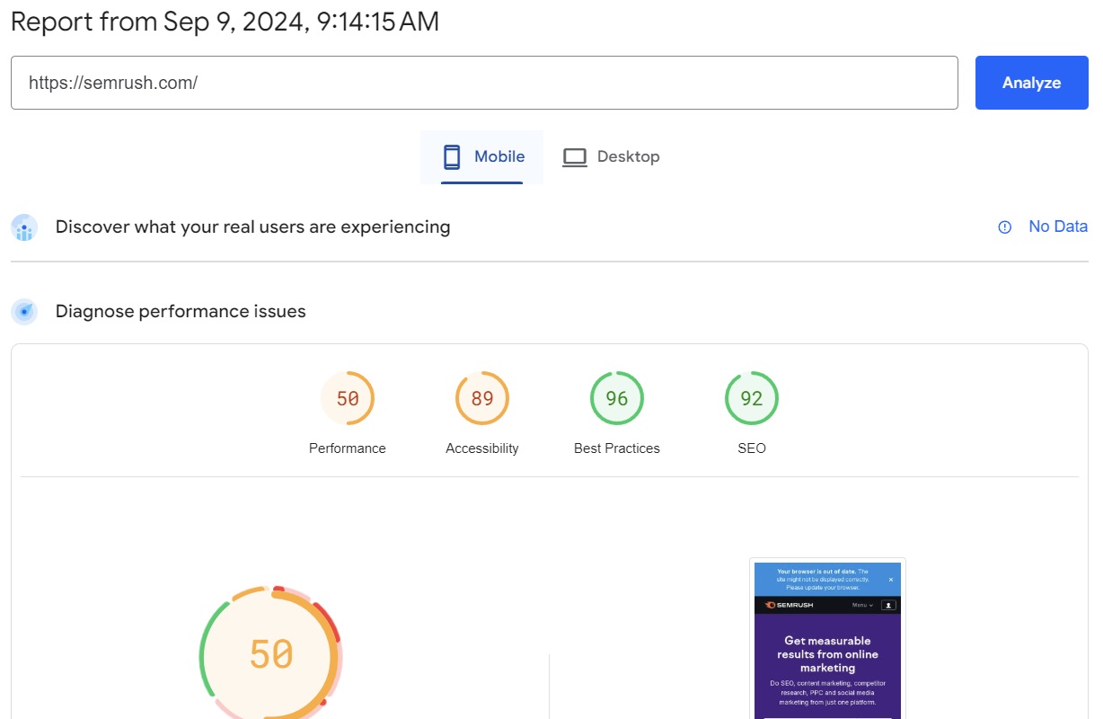Click the real users experience icon

(24, 227)
